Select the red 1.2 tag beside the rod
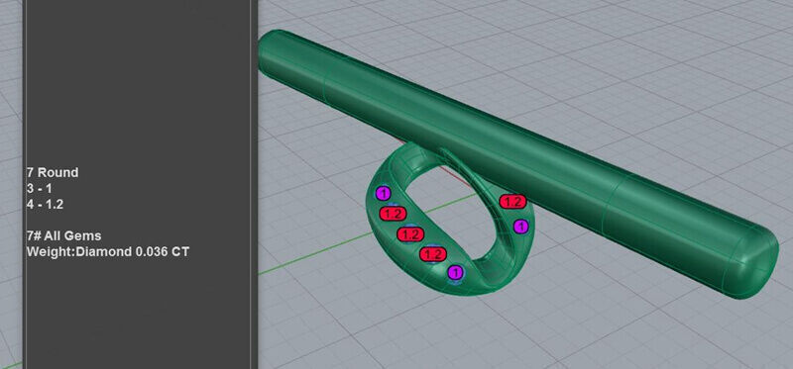 [x=512, y=202]
